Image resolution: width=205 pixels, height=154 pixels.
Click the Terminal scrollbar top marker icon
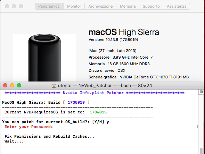coord(201,92)
